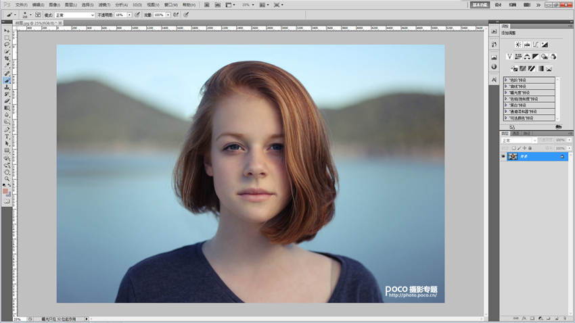Select the Pen tool

[x=7, y=130]
